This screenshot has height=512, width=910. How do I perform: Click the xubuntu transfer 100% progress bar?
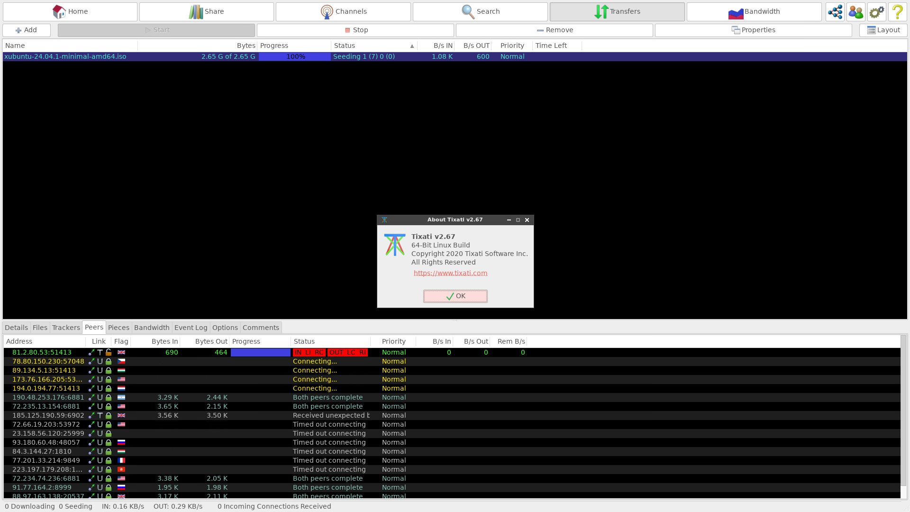294,56
